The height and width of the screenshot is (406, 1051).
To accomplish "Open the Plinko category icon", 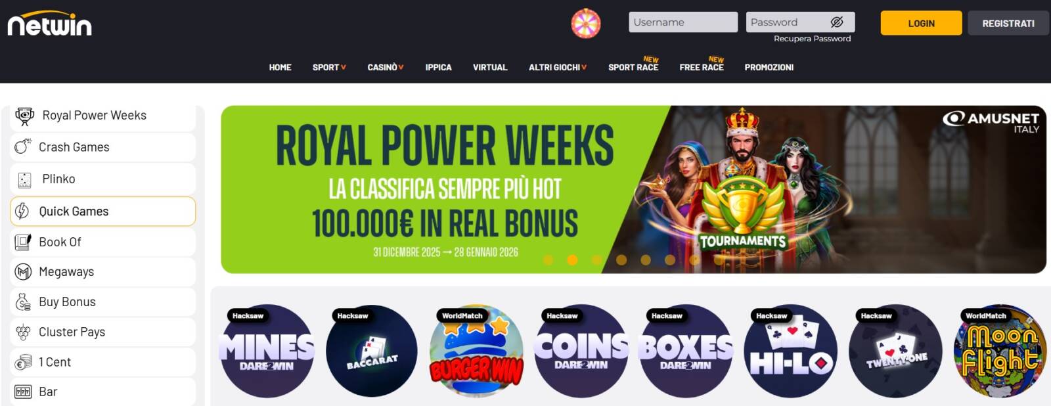I will [x=24, y=179].
